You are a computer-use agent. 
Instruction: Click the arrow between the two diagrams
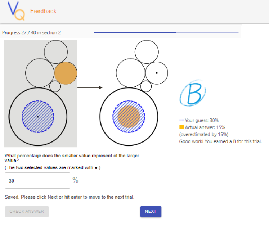click(90, 87)
